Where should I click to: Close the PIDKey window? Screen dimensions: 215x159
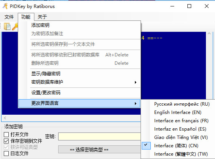click(207, 6)
